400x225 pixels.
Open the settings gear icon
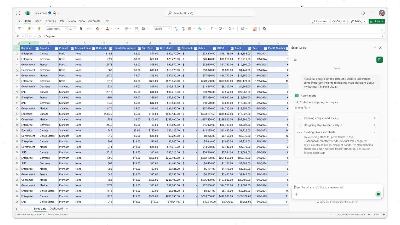coord(363,13)
